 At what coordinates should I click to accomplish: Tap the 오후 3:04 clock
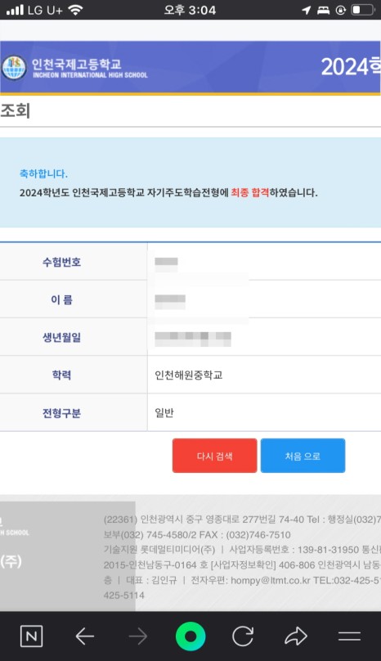tap(190, 10)
